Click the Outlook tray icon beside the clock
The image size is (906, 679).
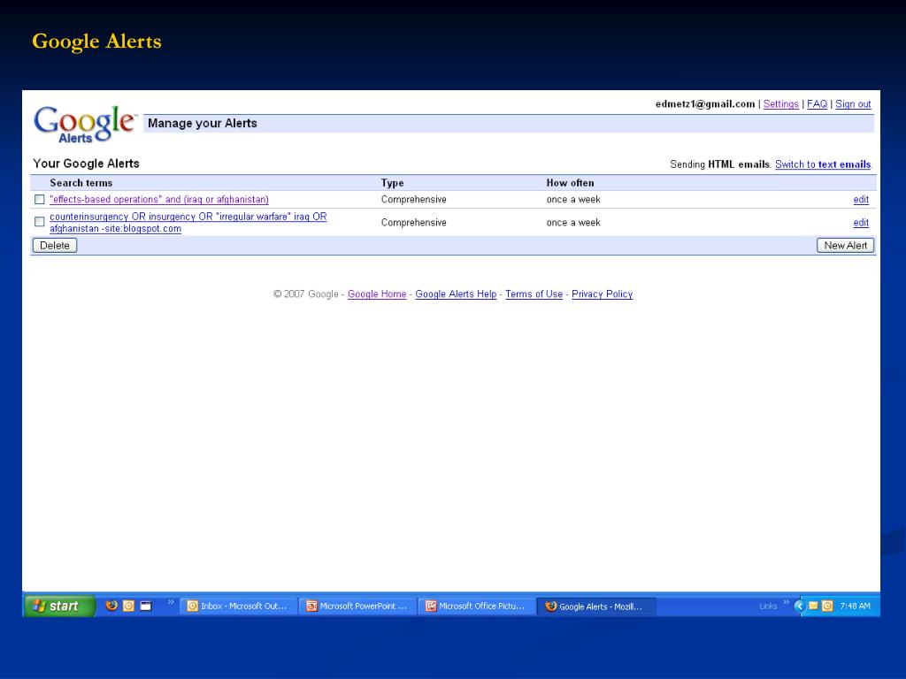click(x=827, y=606)
